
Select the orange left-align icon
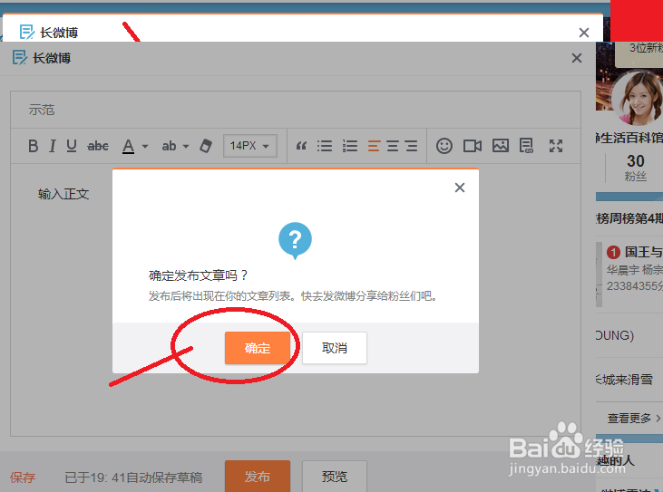[374, 146]
